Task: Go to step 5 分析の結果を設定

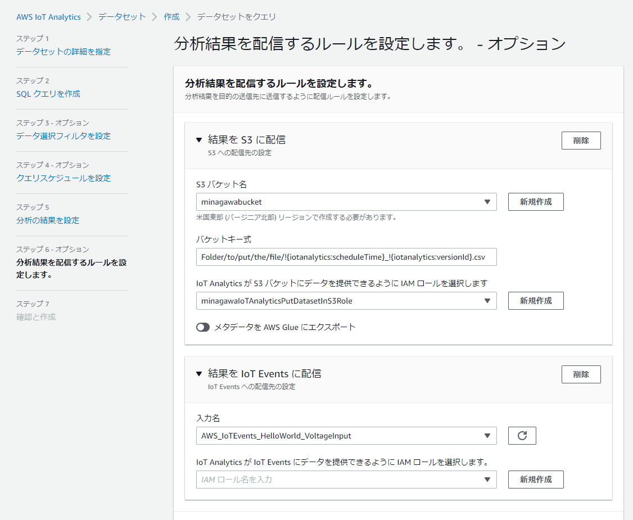Action: coord(48,220)
